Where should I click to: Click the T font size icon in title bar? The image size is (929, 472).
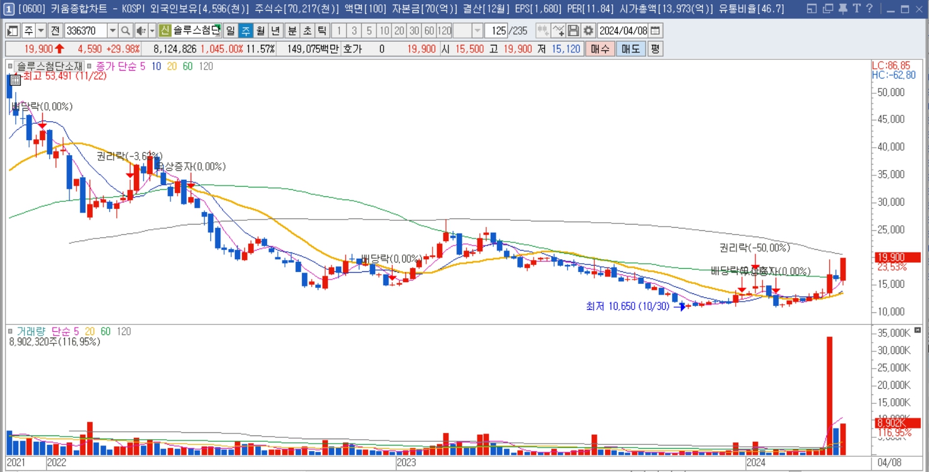point(856,8)
